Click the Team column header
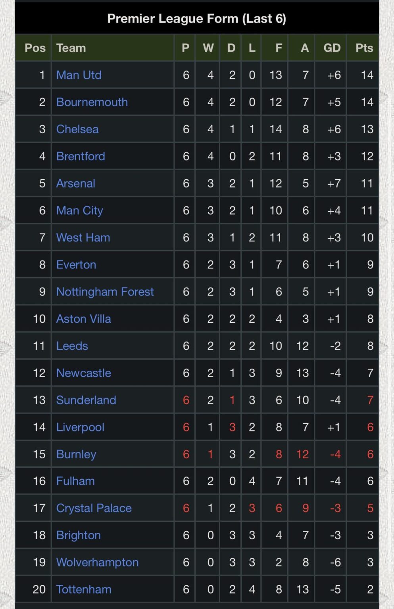This screenshot has height=609, width=394. click(x=70, y=48)
